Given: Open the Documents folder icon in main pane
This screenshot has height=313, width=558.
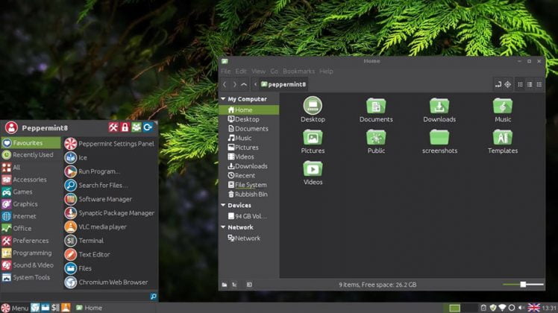Looking at the screenshot, I should coord(376,106).
